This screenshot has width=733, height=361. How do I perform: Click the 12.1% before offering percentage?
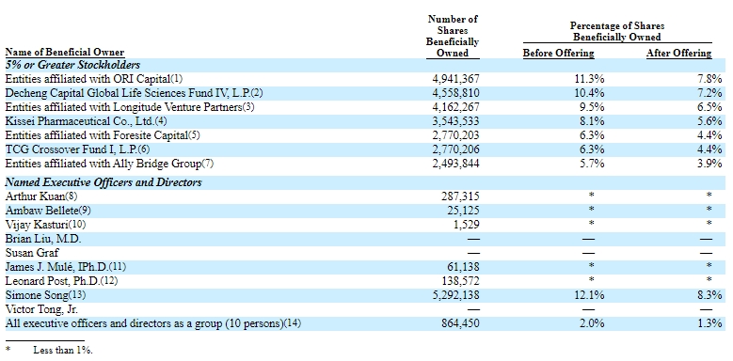[591, 295]
